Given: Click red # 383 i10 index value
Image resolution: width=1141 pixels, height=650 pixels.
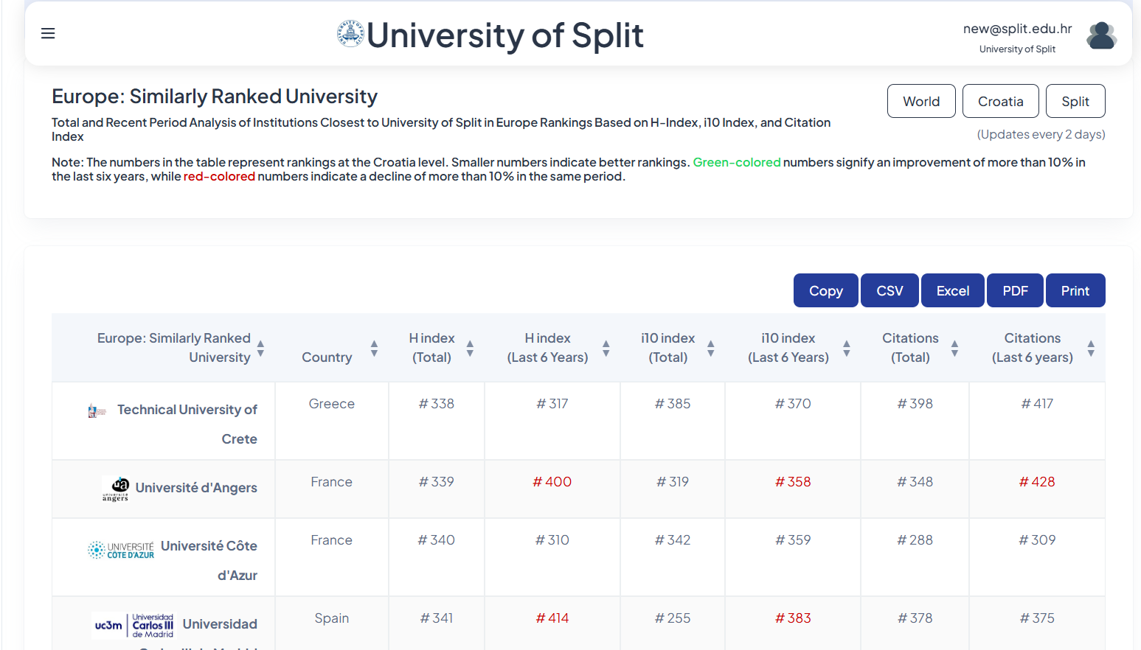Looking at the screenshot, I should pyautogui.click(x=793, y=618).
